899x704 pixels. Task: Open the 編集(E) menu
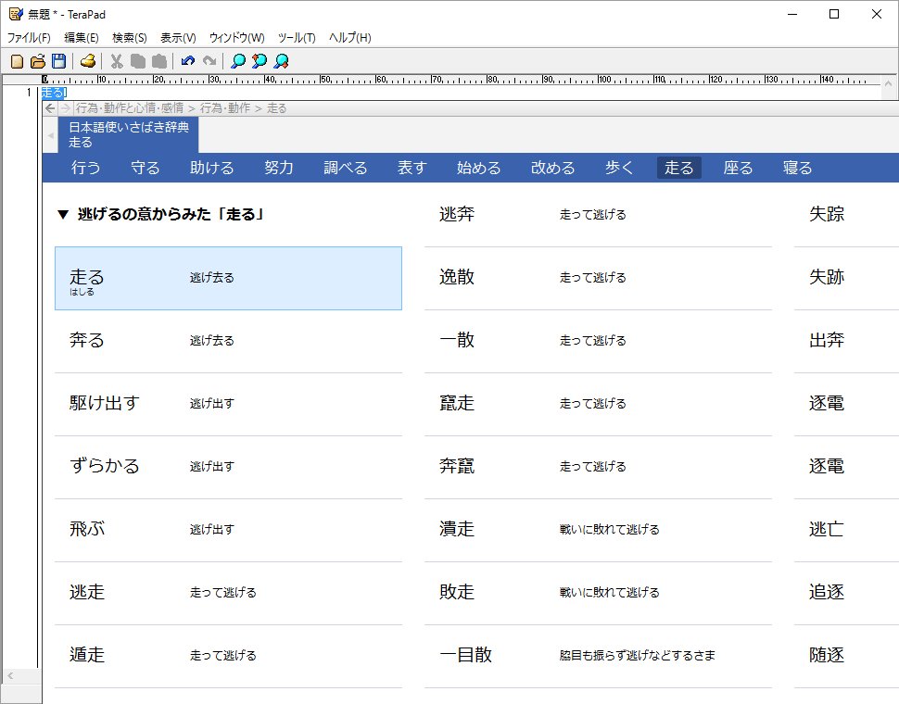coord(82,38)
